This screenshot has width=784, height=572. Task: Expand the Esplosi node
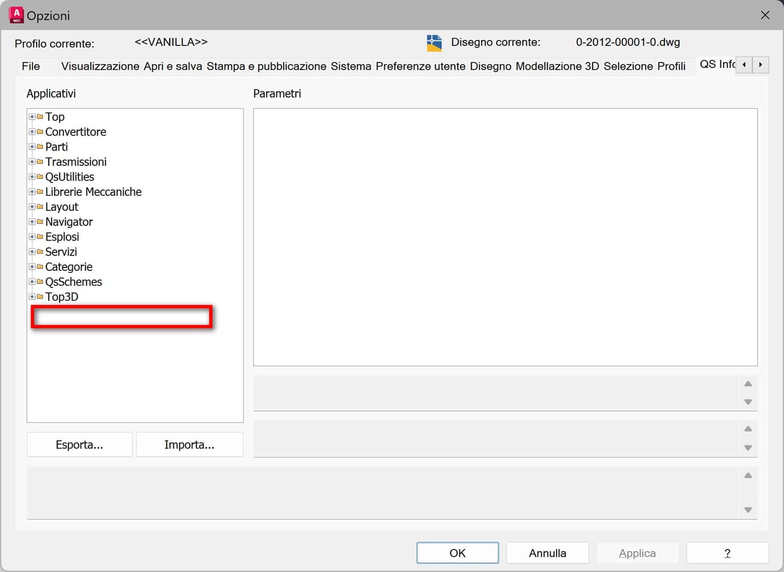coord(32,237)
